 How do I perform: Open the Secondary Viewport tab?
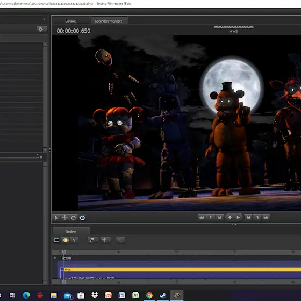109,21
